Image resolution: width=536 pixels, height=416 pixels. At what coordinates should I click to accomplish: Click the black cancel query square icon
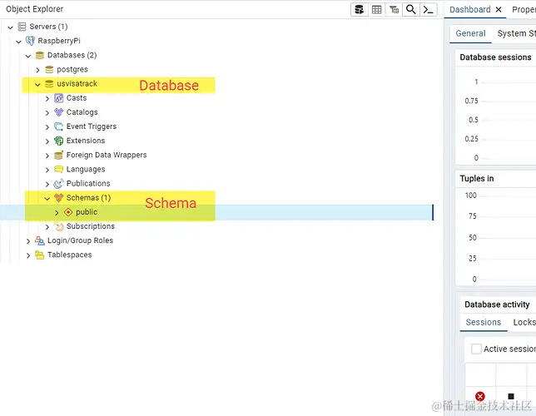click(511, 397)
